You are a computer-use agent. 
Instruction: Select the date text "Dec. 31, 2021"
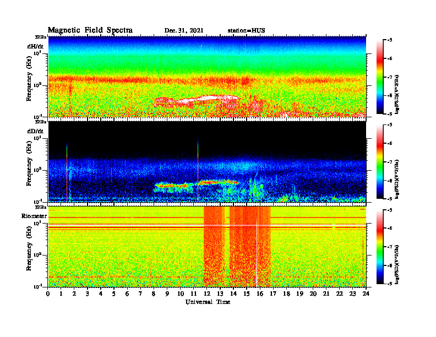184,31
